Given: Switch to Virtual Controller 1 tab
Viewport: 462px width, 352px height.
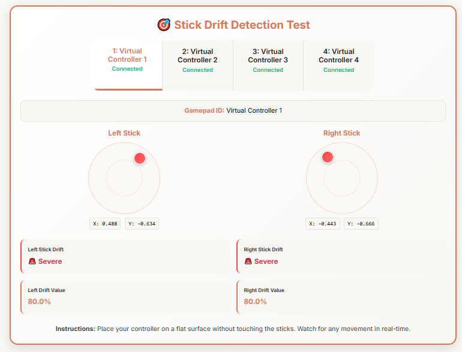Looking at the screenshot, I should pos(127,60).
